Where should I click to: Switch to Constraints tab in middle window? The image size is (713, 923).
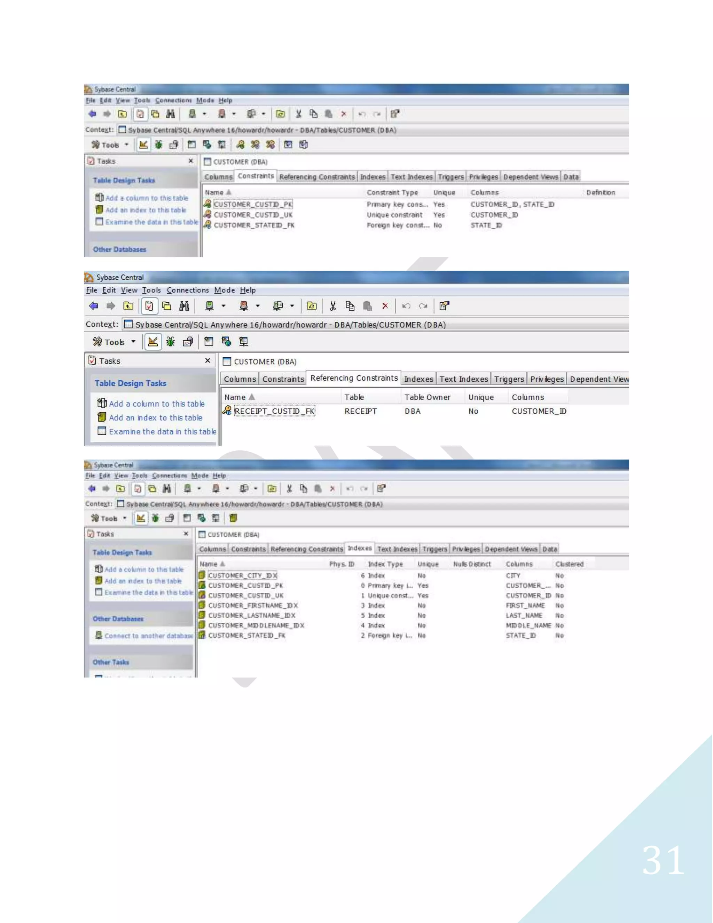(283, 379)
